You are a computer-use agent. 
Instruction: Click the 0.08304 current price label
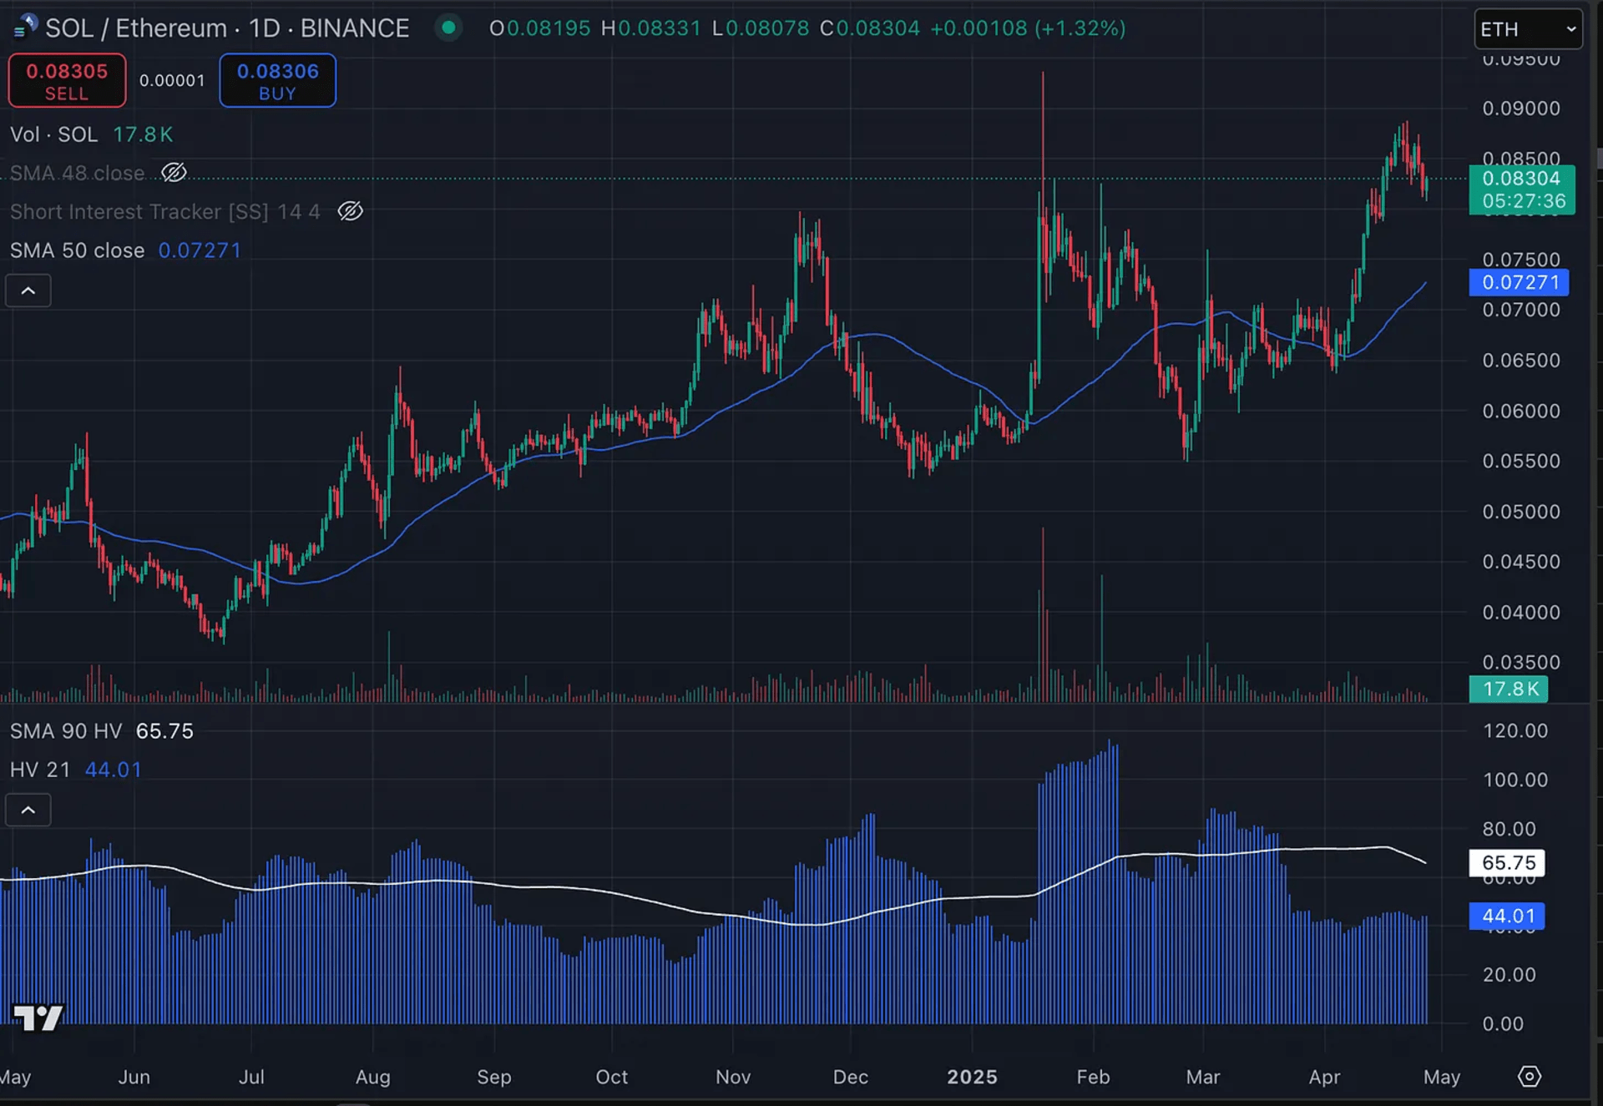click(1521, 189)
